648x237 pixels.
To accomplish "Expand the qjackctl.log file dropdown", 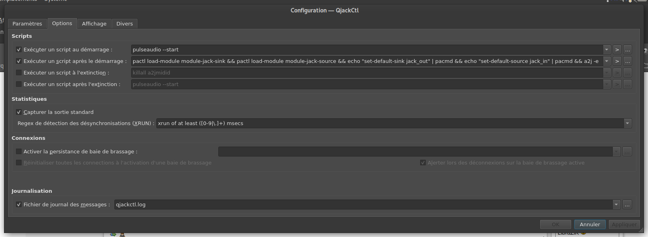I will click(x=616, y=205).
